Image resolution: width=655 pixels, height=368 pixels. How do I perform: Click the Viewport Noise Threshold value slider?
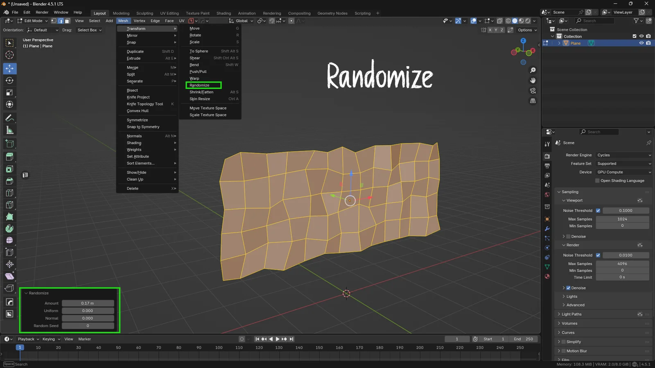[626, 211]
